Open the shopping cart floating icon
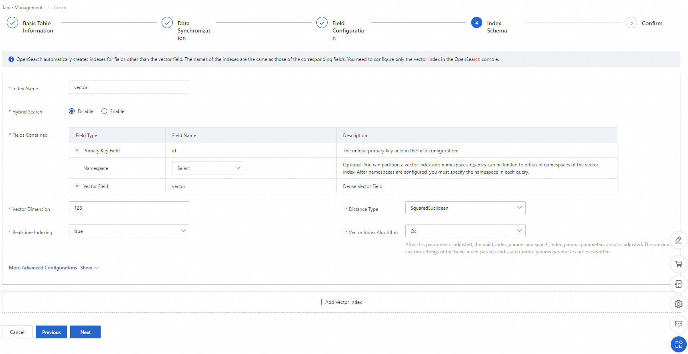This screenshot has width=688, height=354. (x=678, y=264)
